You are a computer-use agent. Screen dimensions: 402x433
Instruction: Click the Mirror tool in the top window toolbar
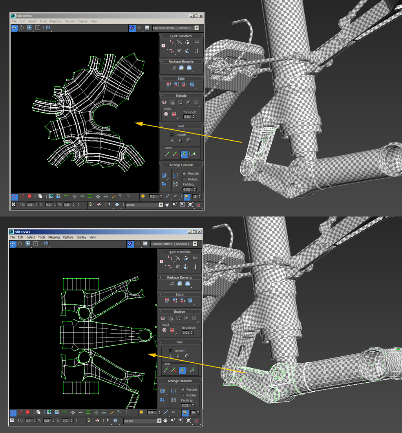coord(48,28)
